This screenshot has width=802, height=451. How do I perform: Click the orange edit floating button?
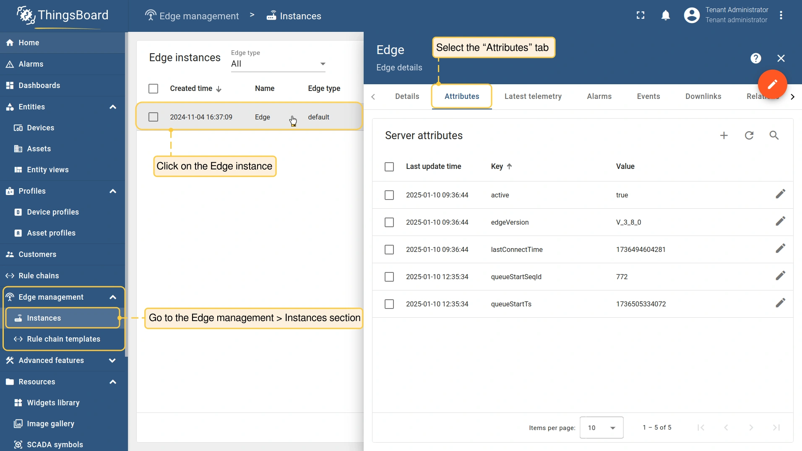[x=772, y=84]
